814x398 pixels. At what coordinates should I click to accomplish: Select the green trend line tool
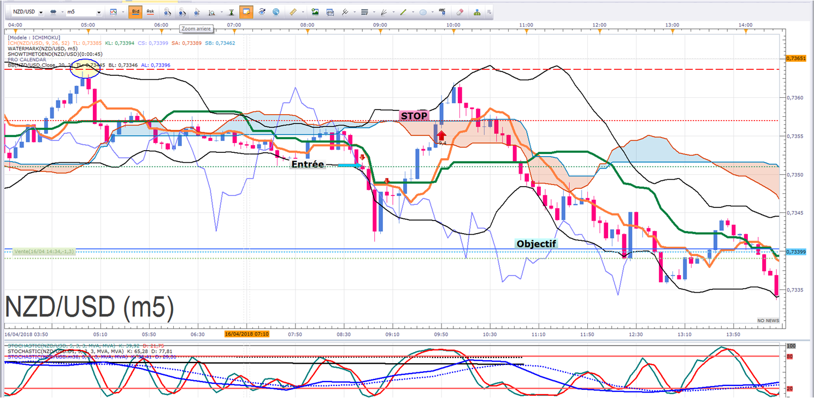[x=403, y=11]
